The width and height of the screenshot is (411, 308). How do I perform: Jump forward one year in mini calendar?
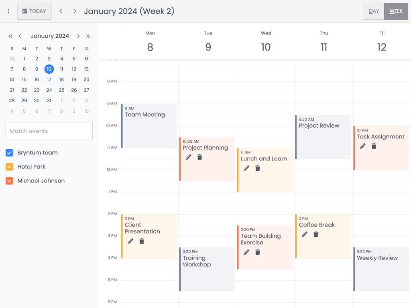(88, 36)
